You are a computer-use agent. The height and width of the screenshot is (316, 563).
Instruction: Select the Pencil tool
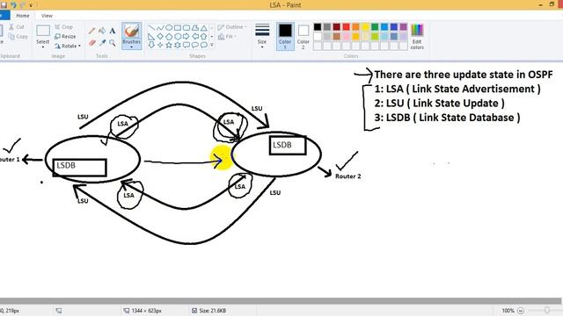91,32
